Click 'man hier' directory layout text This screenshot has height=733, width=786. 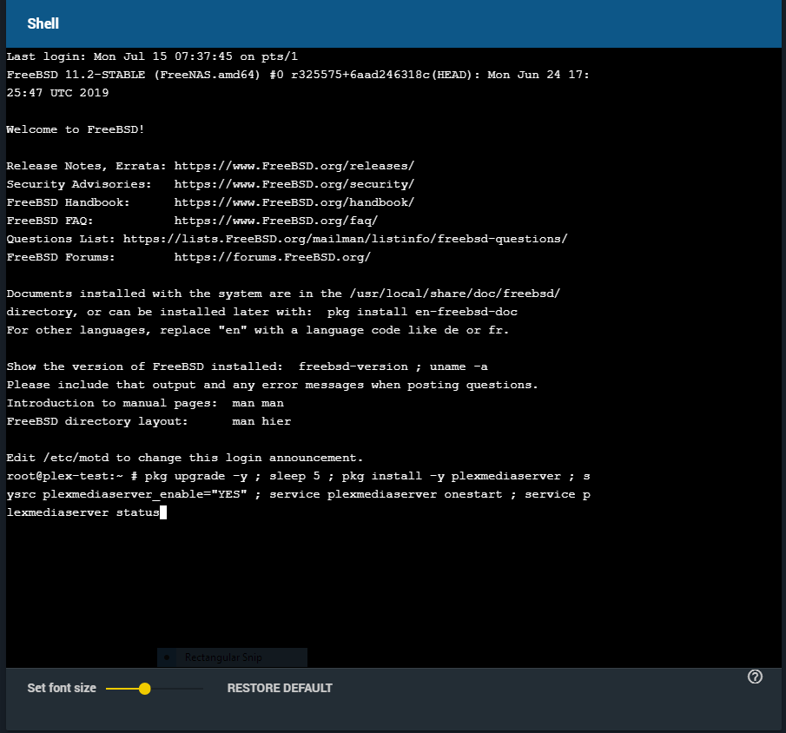[261, 422]
